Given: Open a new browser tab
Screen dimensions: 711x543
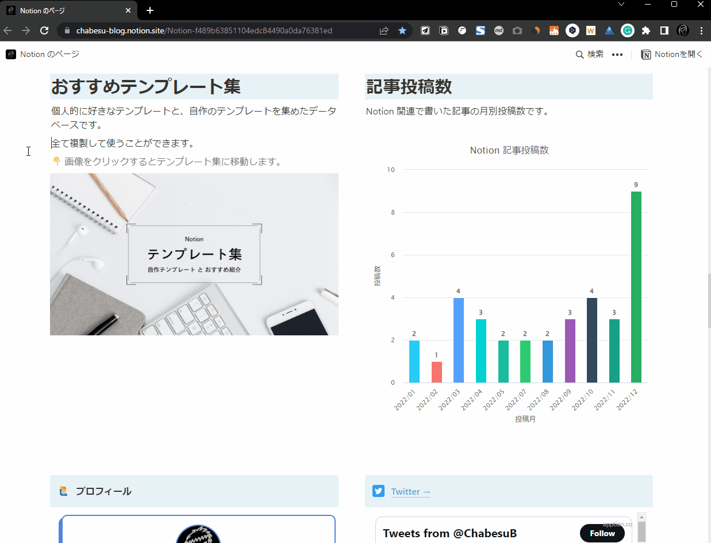Looking at the screenshot, I should (x=150, y=10).
